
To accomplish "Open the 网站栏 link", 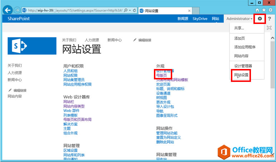I will (69, 102).
